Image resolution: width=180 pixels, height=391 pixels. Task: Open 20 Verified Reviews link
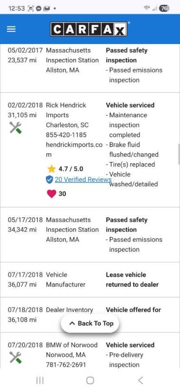[x=83, y=179]
